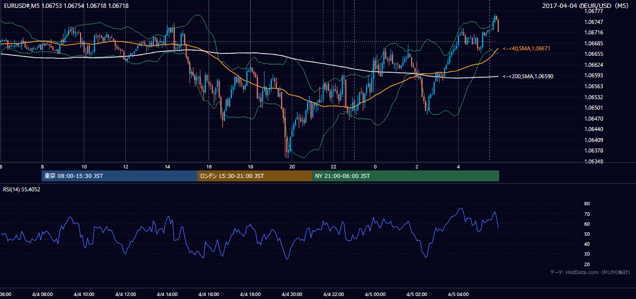Screen dimensions: 636x299
Task: Click price level 1.06593 on axis
Action: click(x=594, y=76)
